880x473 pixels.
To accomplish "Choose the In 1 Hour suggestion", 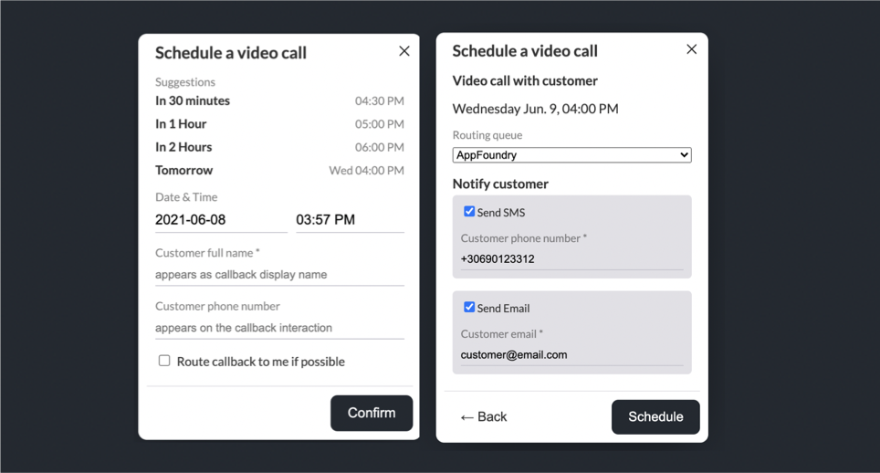I will coord(181,123).
